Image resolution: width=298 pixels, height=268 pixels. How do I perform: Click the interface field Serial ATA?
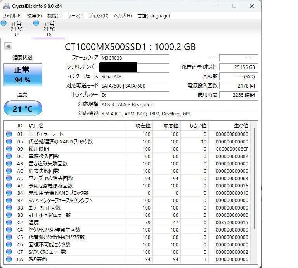134,76
